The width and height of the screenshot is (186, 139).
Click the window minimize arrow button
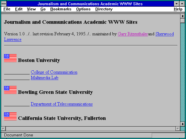[176, 4]
